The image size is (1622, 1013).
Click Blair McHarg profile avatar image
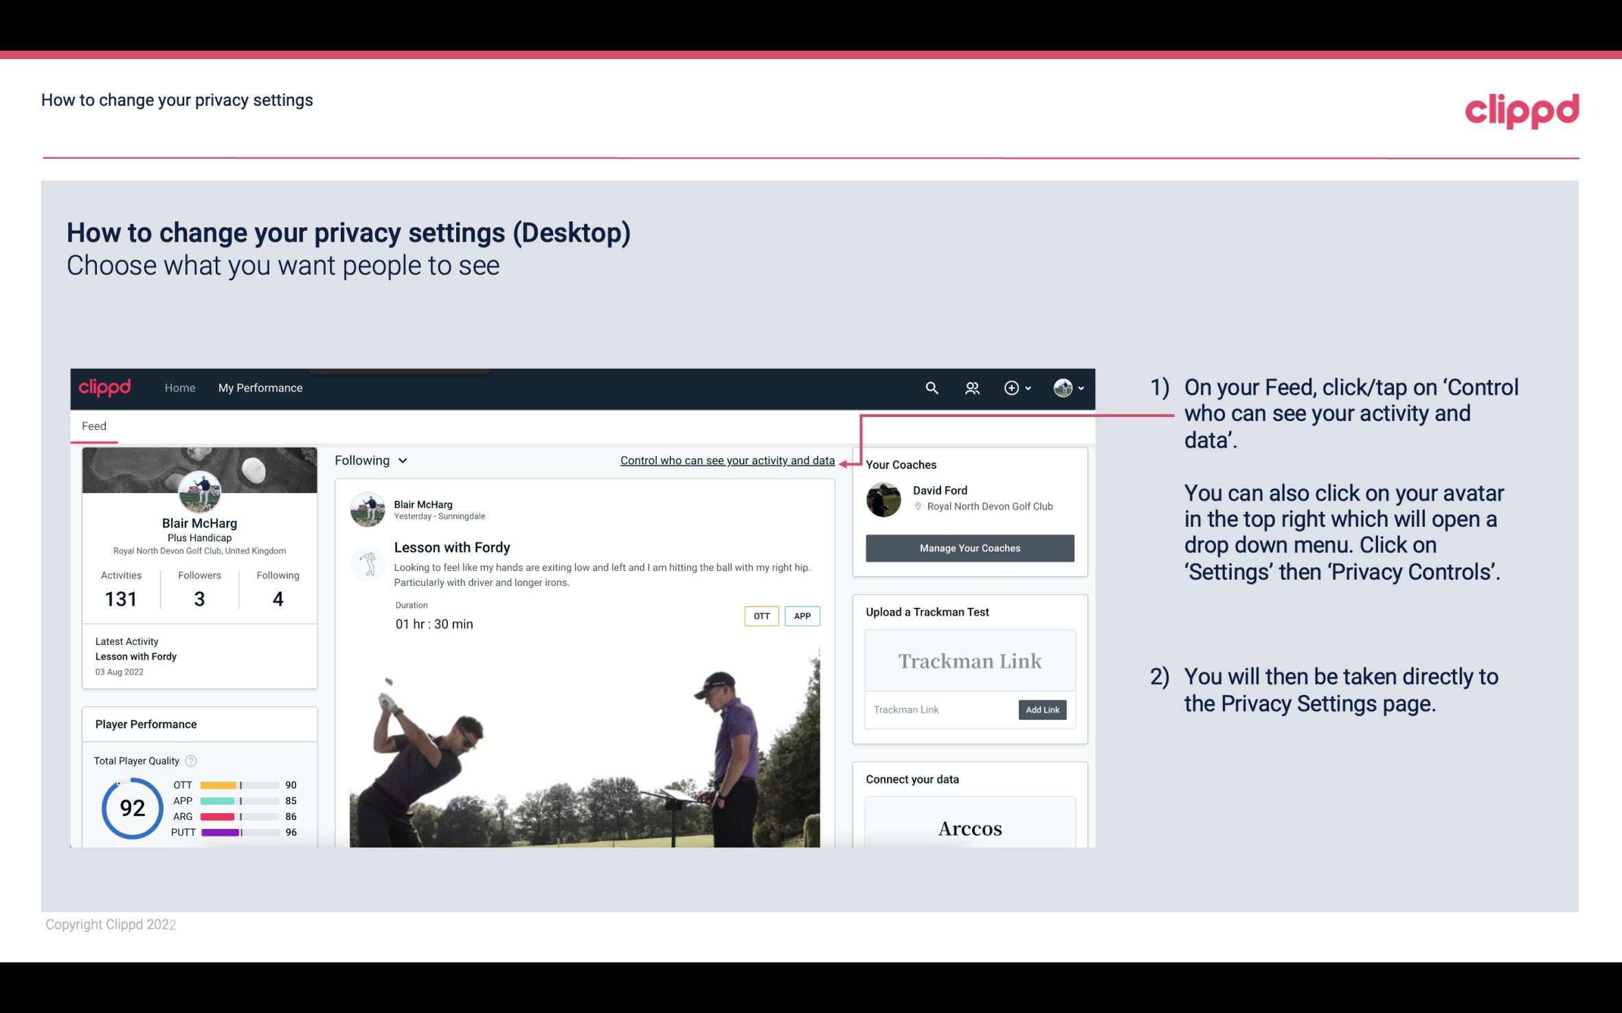tap(199, 490)
